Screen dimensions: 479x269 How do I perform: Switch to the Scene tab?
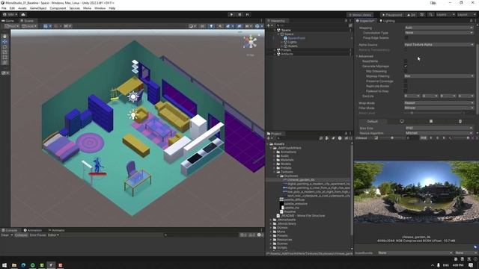pyautogui.click(x=27, y=21)
